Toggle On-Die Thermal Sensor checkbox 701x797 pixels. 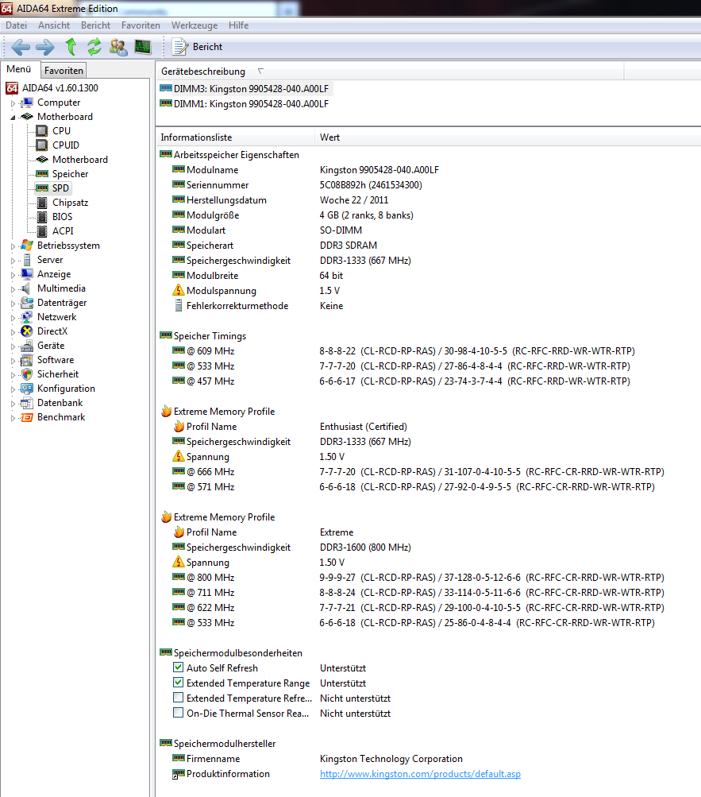[179, 714]
